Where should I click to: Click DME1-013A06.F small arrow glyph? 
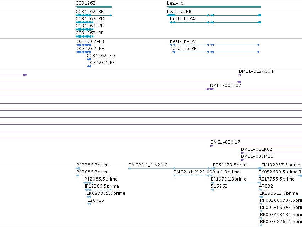coord(240,75)
